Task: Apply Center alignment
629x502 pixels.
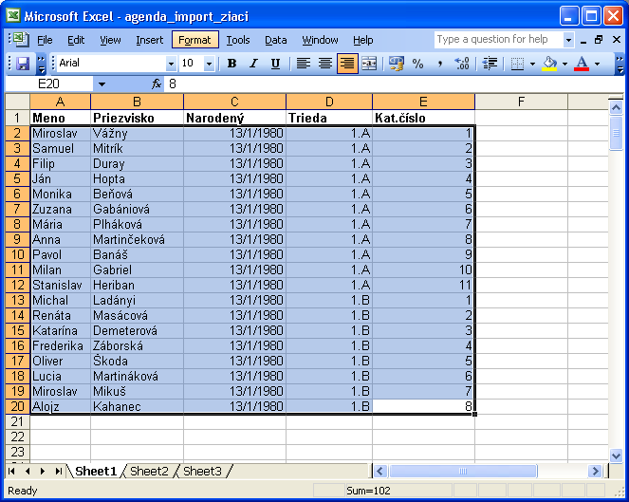Action: coord(325,64)
